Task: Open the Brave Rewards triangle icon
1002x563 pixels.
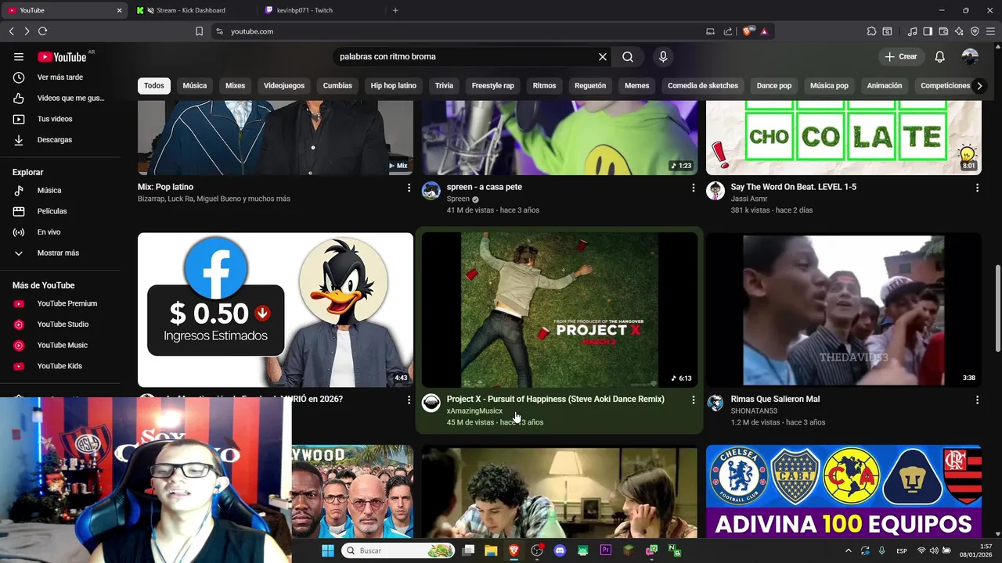Action: coord(764,31)
